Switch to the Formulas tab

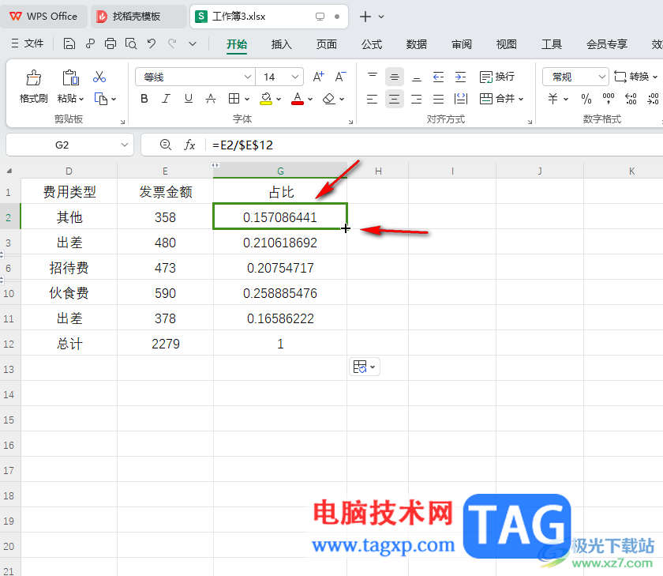[372, 44]
